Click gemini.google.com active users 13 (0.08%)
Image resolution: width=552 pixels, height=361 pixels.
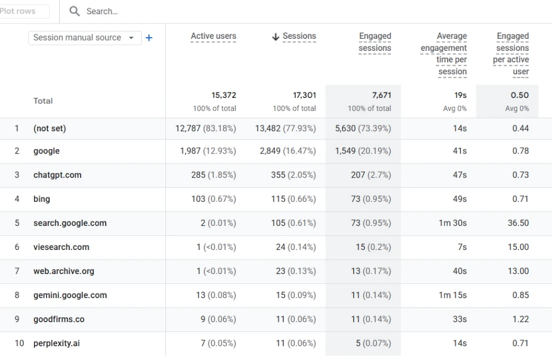point(216,295)
